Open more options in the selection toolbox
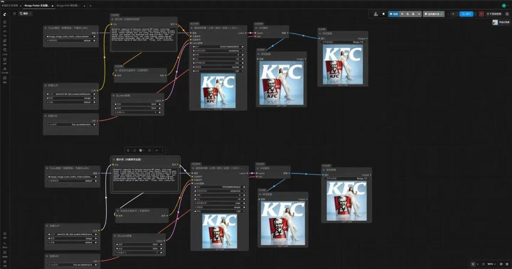Screen dimensions: 512x269 [163, 150]
